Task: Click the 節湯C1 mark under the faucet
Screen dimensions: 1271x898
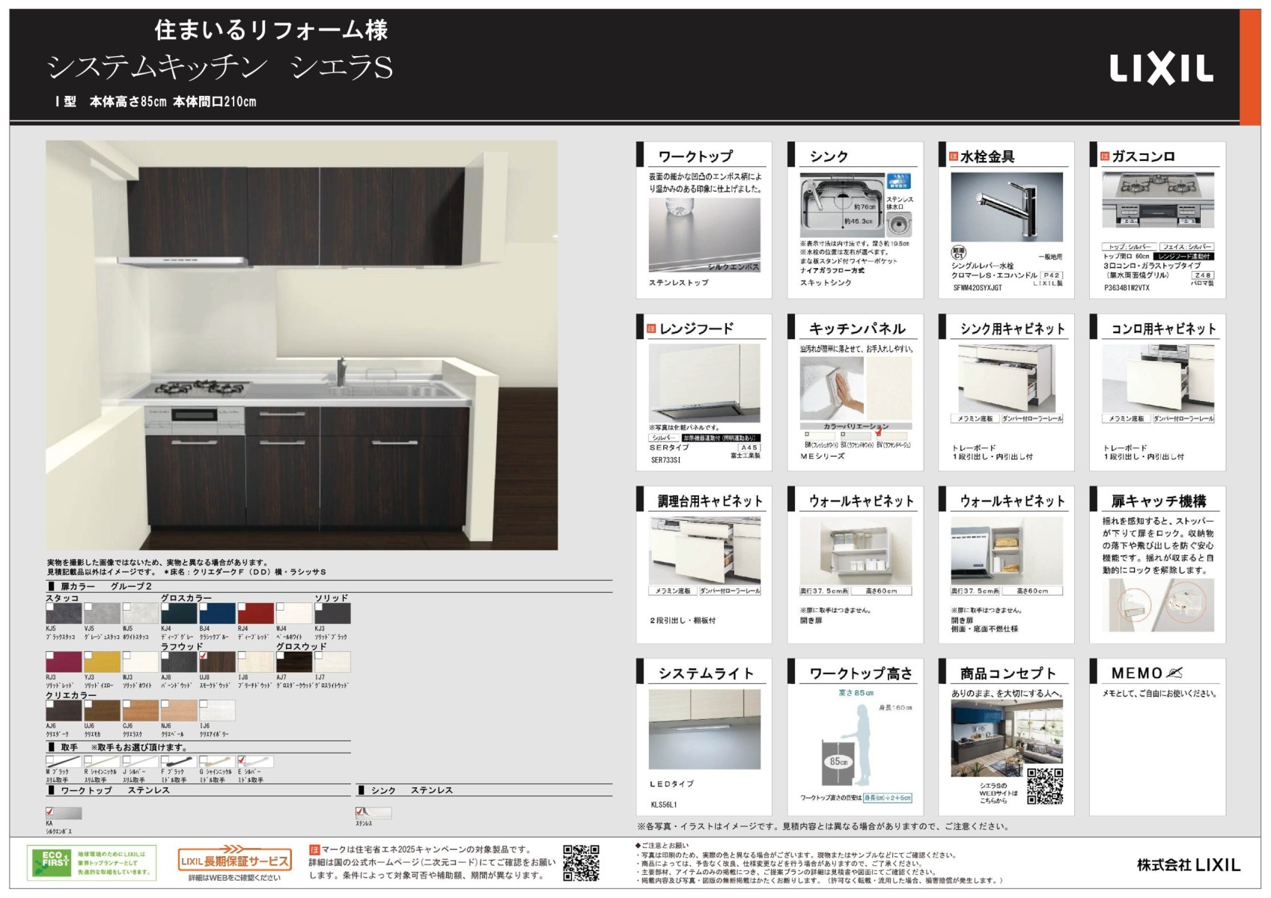Action: (x=959, y=253)
